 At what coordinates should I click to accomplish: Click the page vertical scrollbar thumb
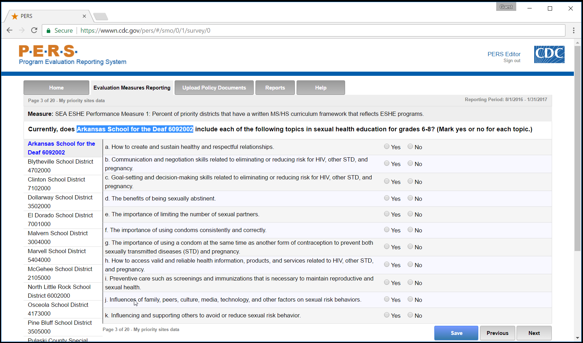click(x=577, y=147)
